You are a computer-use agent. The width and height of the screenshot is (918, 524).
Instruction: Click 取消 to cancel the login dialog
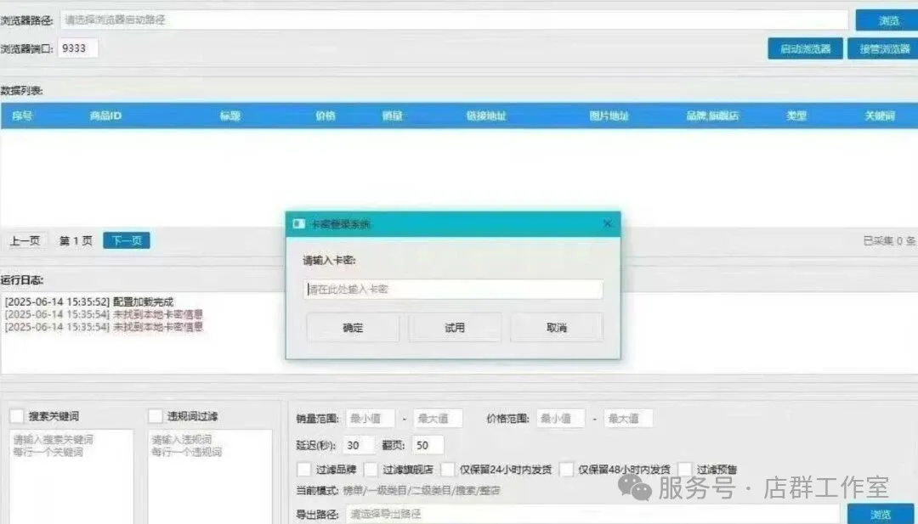(x=557, y=328)
